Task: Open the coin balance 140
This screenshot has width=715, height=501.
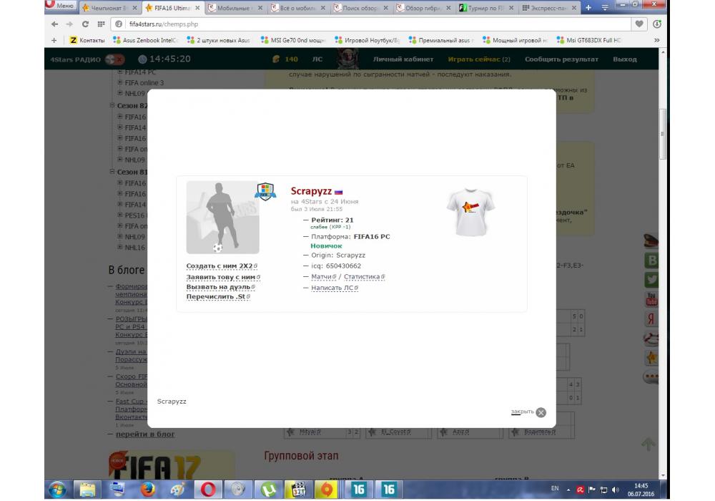Action: tap(285, 59)
